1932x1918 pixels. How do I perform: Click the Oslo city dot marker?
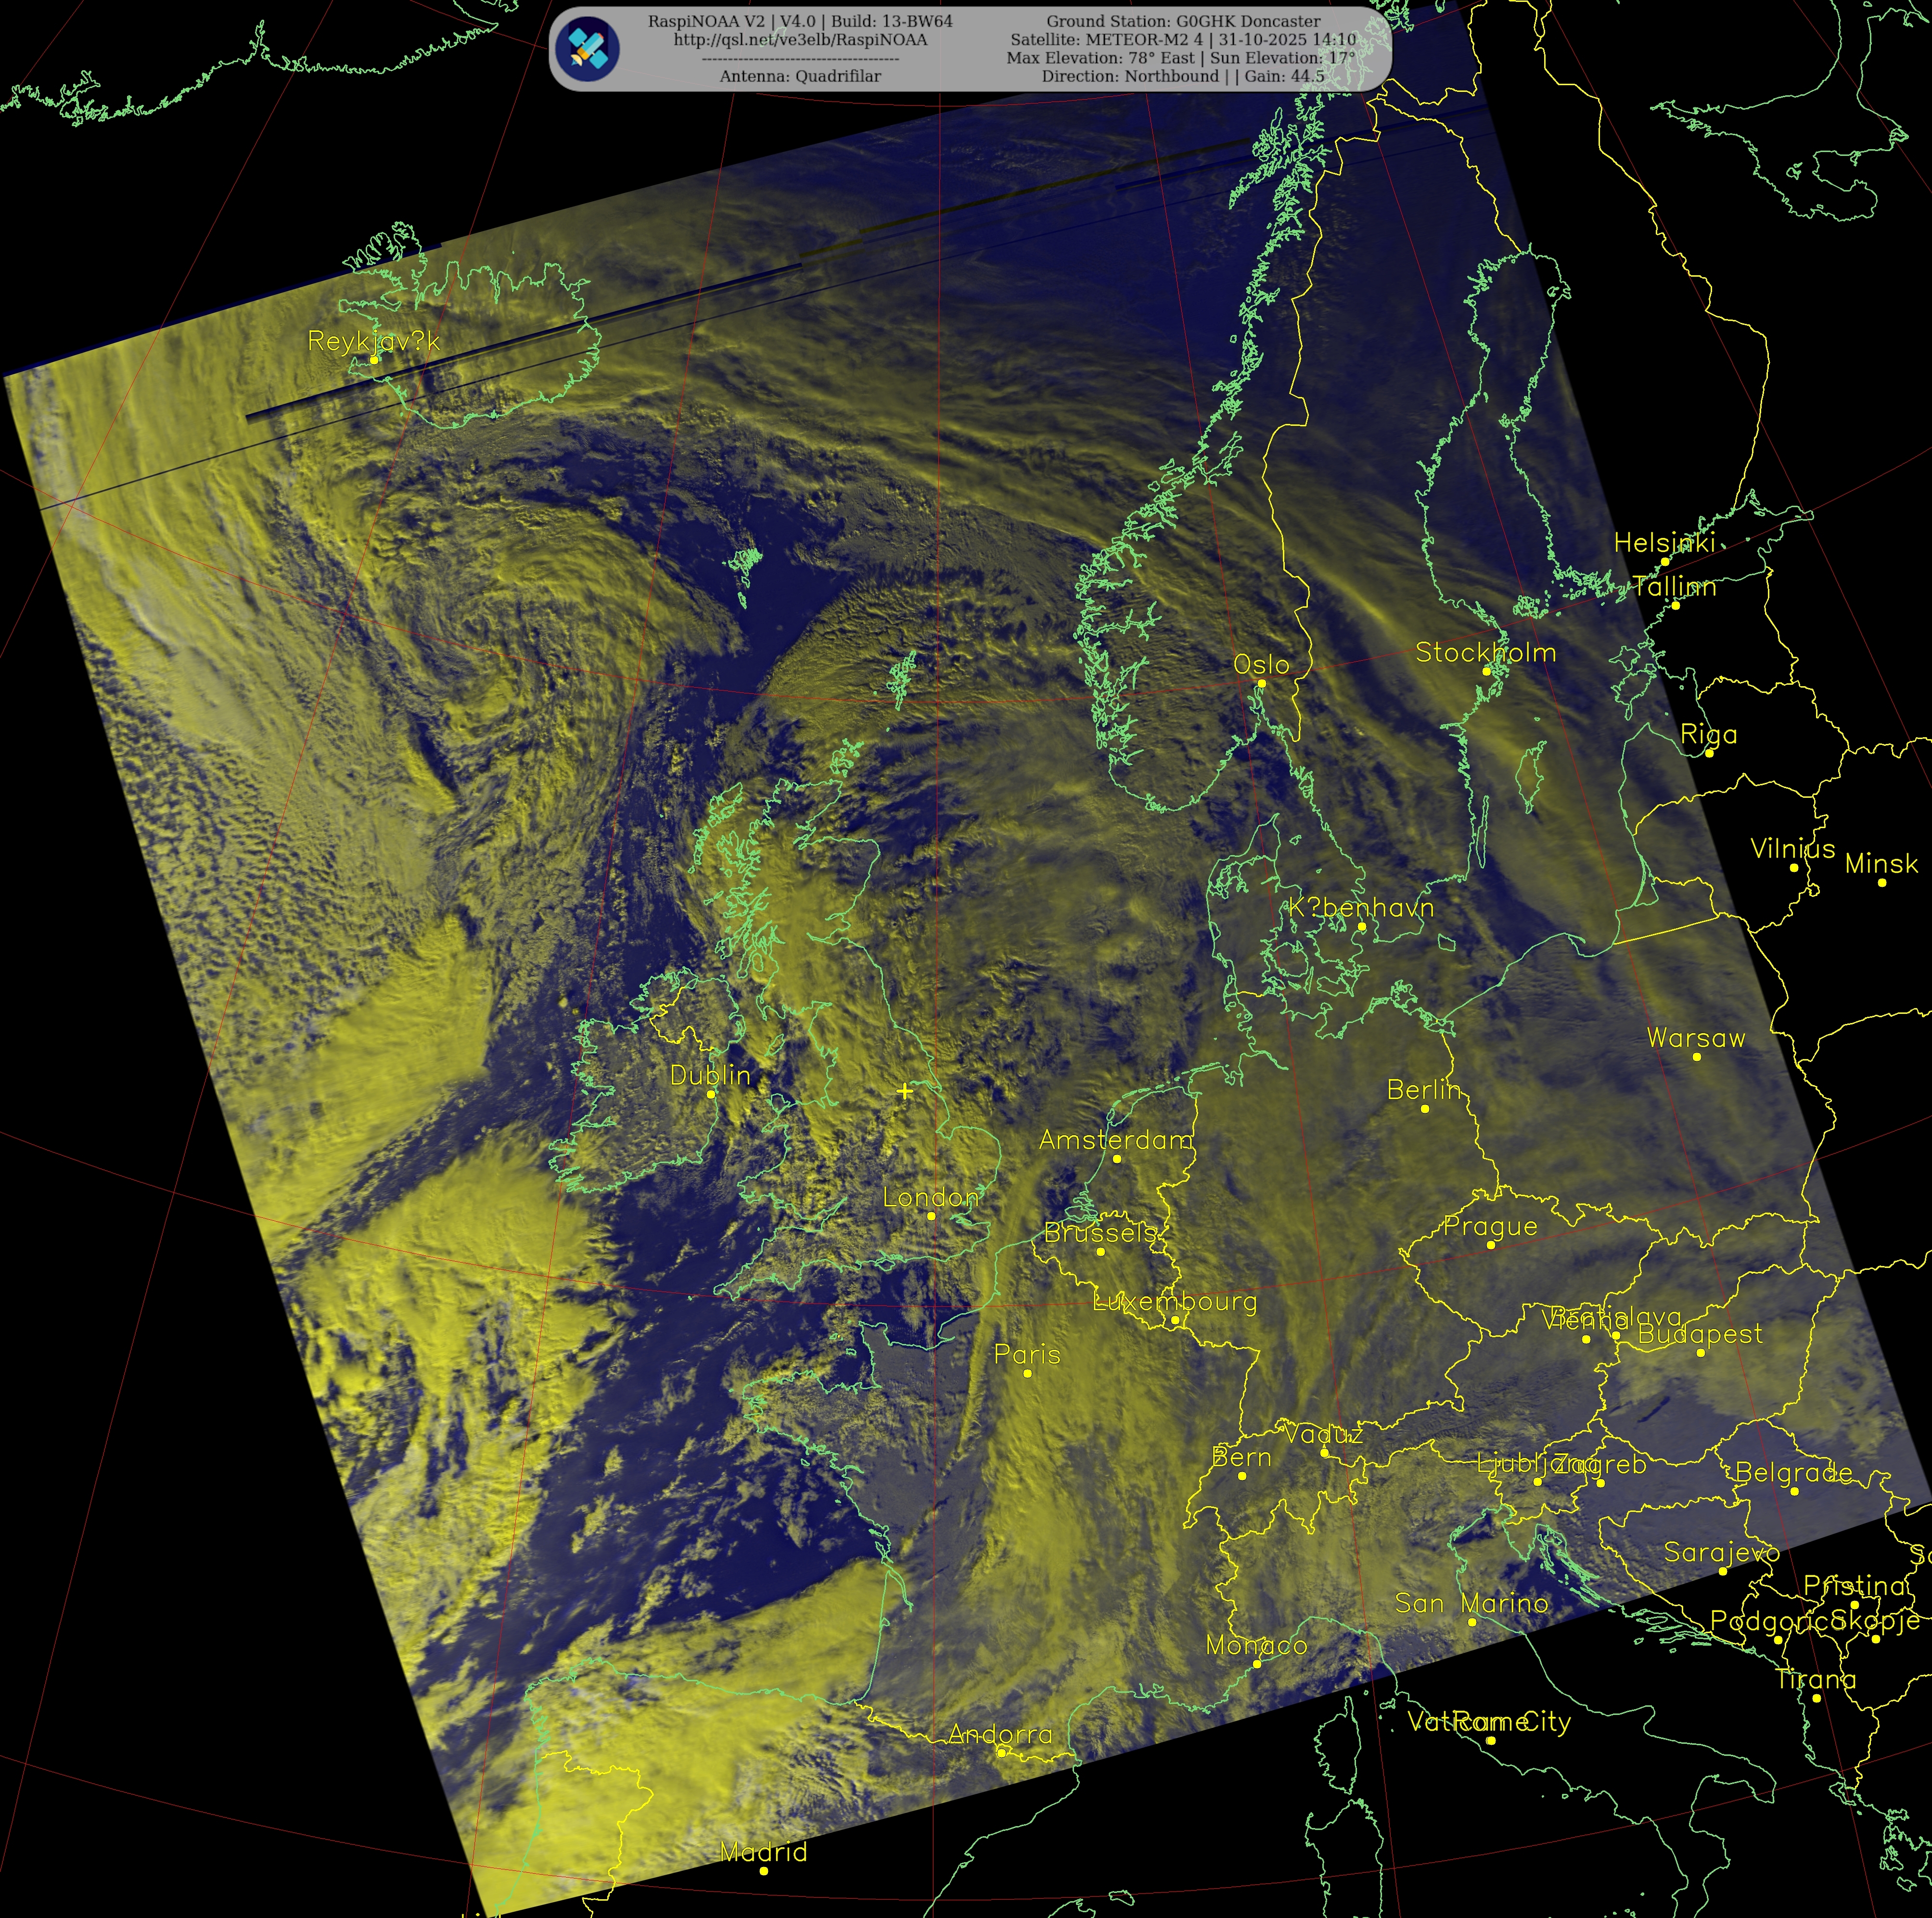(1261, 683)
